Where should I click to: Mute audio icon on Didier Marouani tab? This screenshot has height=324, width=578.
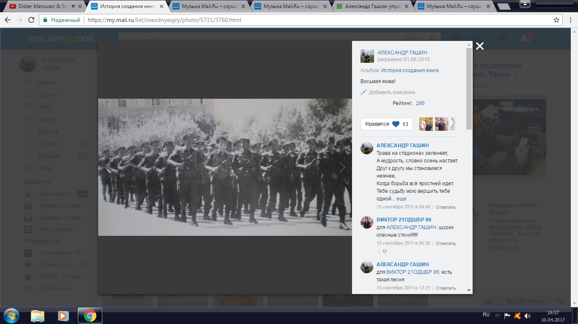[74, 6]
